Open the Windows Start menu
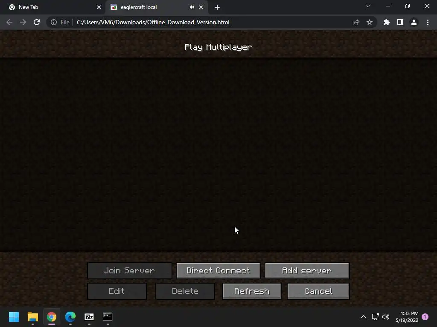 tap(14, 317)
